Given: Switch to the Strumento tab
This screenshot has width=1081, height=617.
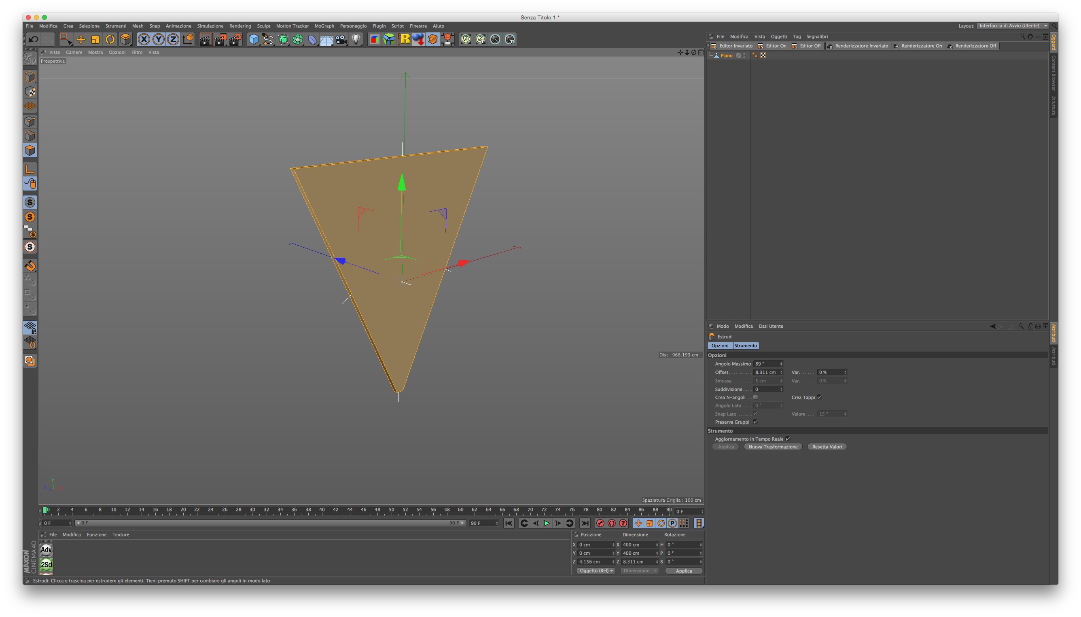Looking at the screenshot, I should click(745, 346).
